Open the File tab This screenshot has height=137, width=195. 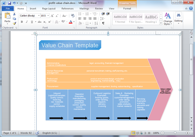tap(8, 8)
